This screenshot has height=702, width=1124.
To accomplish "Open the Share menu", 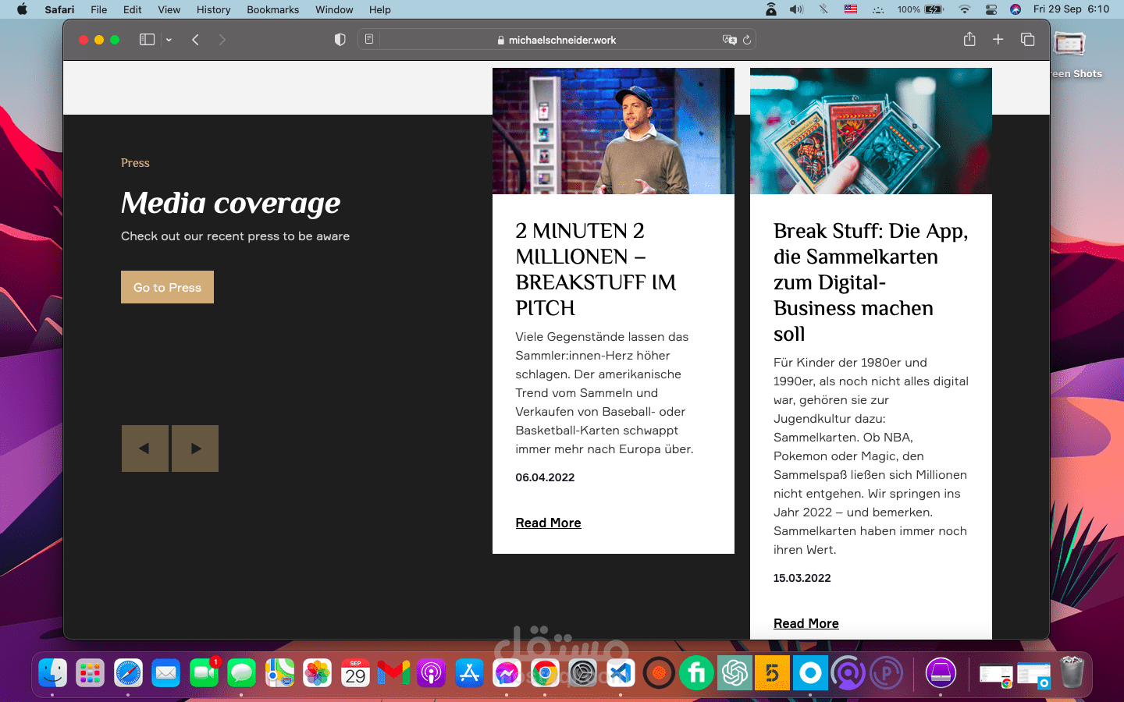I will [969, 40].
